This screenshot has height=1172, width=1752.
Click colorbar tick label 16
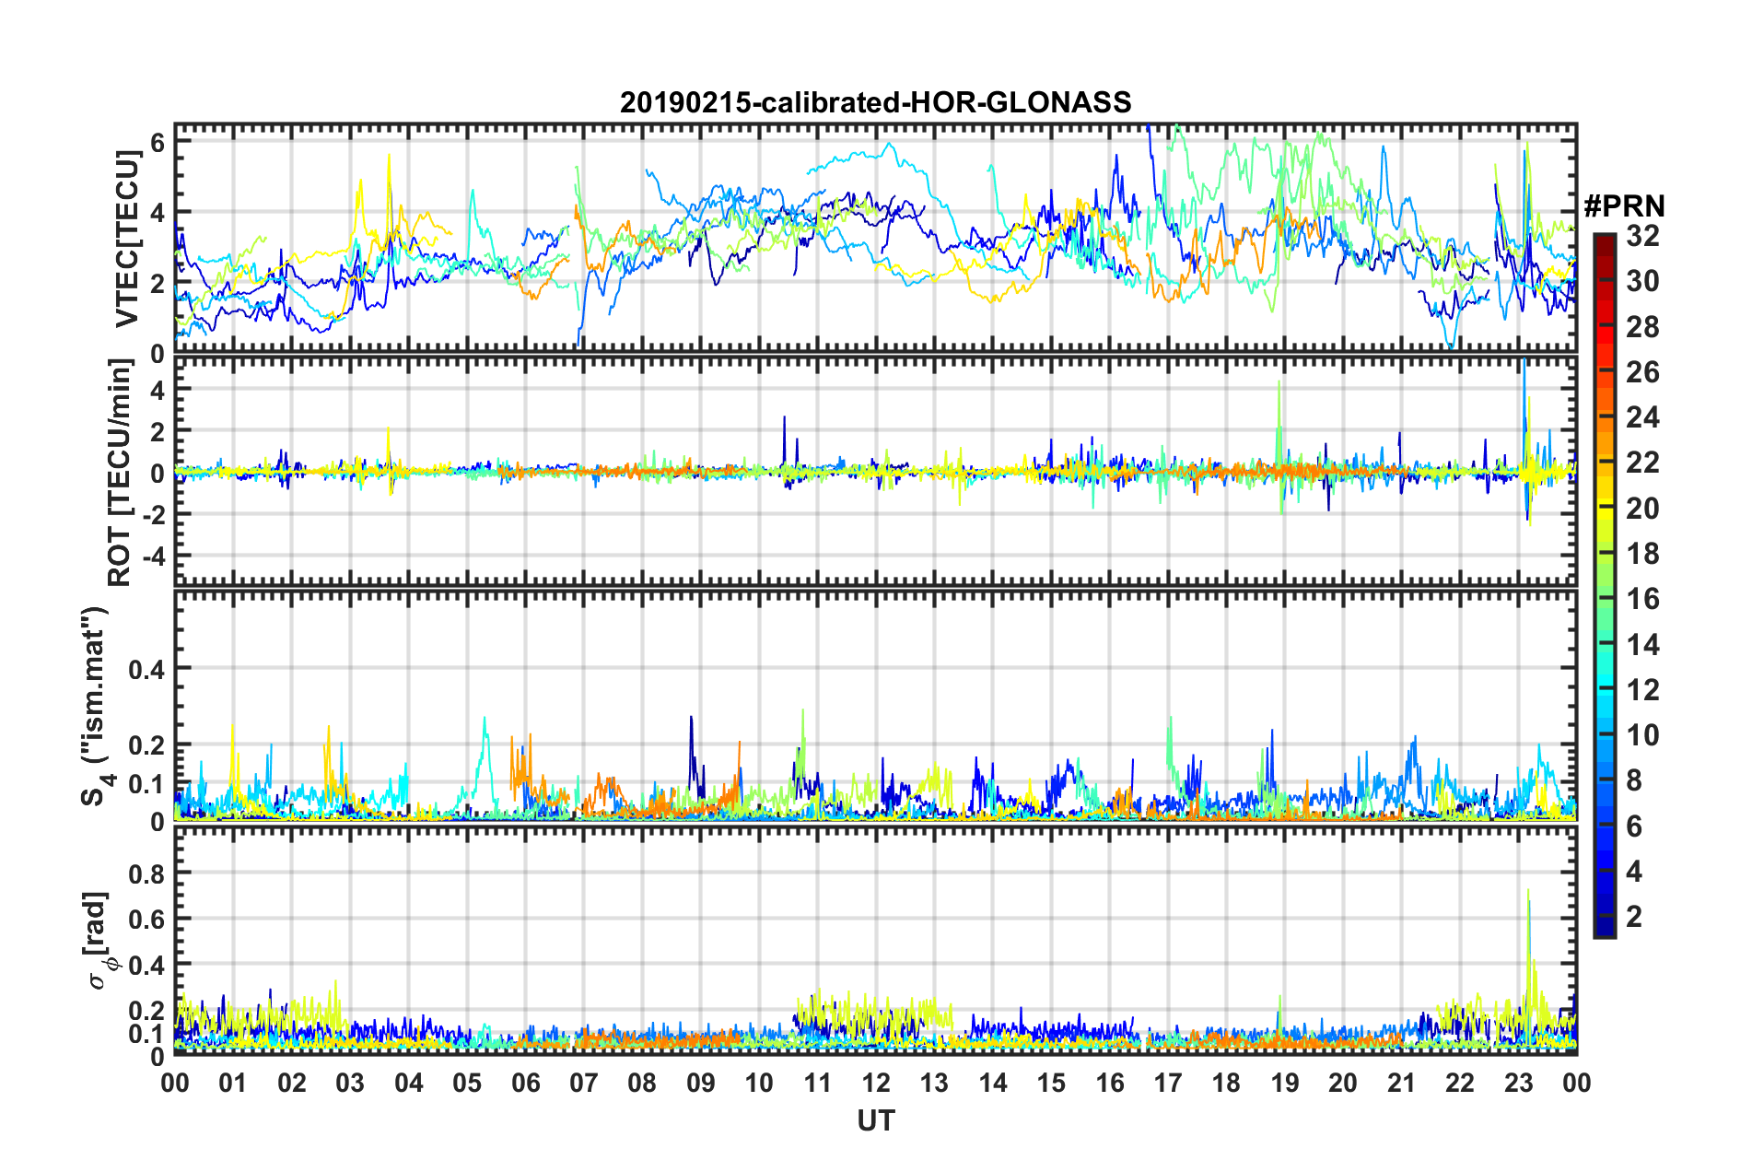1642,599
